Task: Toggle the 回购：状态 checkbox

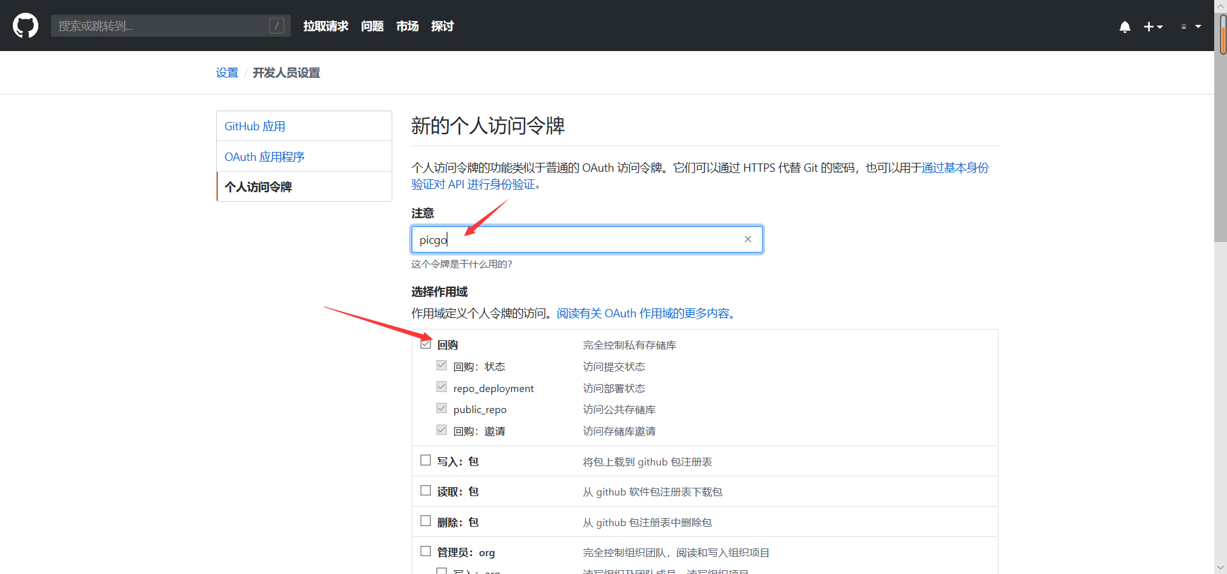Action: [442, 365]
